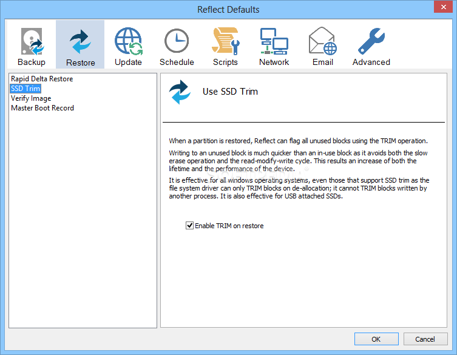This screenshot has width=457, height=355.
Task: Select Verify Image in the list
Action: click(31, 98)
